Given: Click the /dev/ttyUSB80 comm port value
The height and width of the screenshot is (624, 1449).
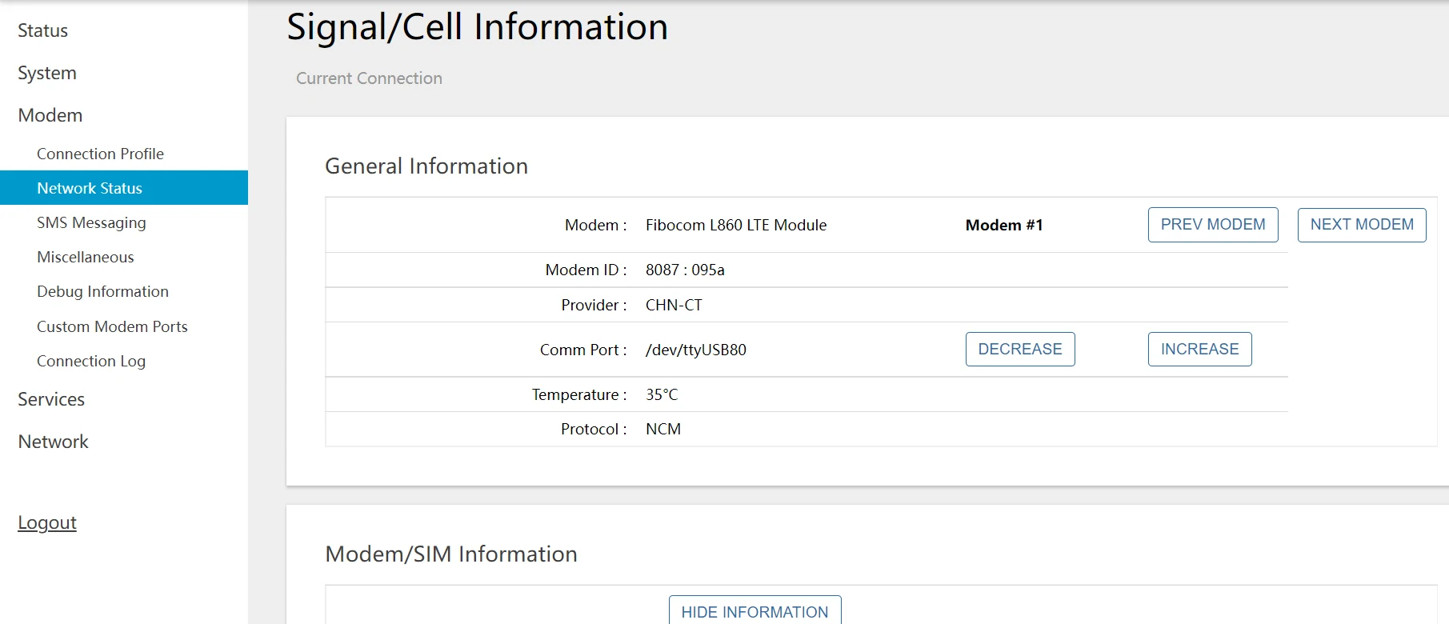Looking at the screenshot, I should pos(695,350).
